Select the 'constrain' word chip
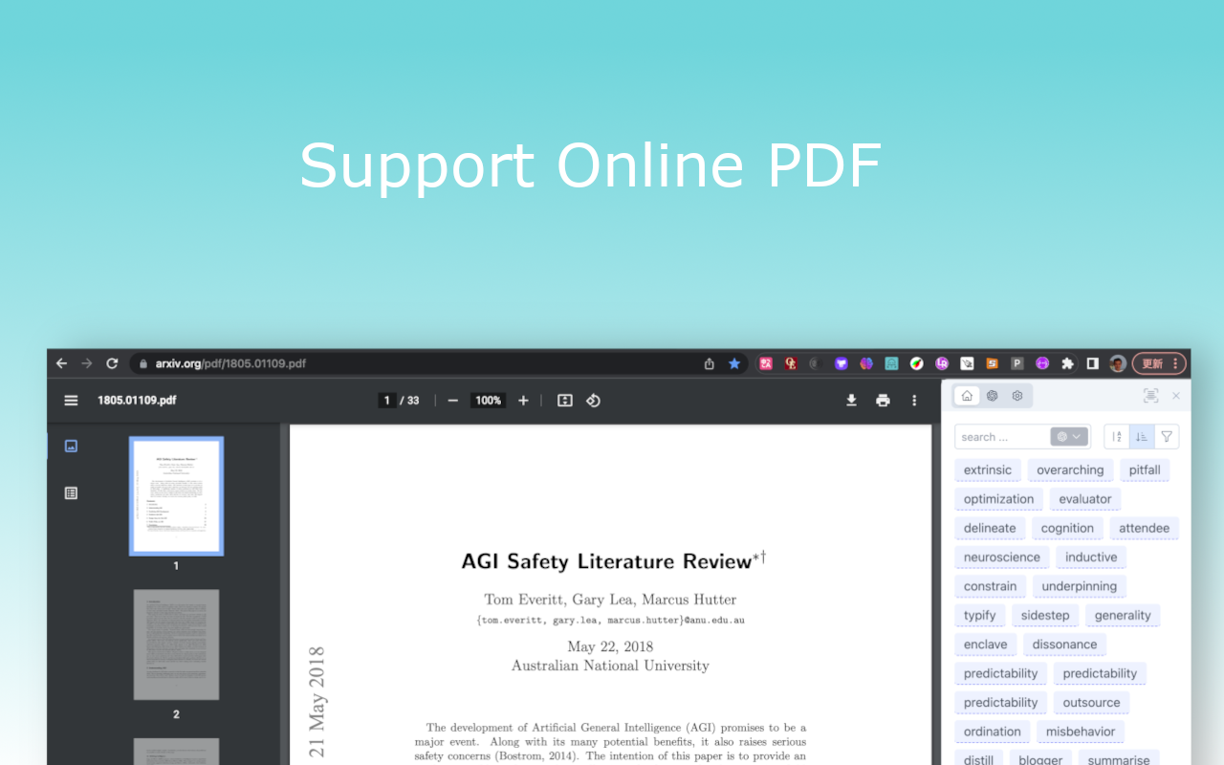 coord(991,587)
